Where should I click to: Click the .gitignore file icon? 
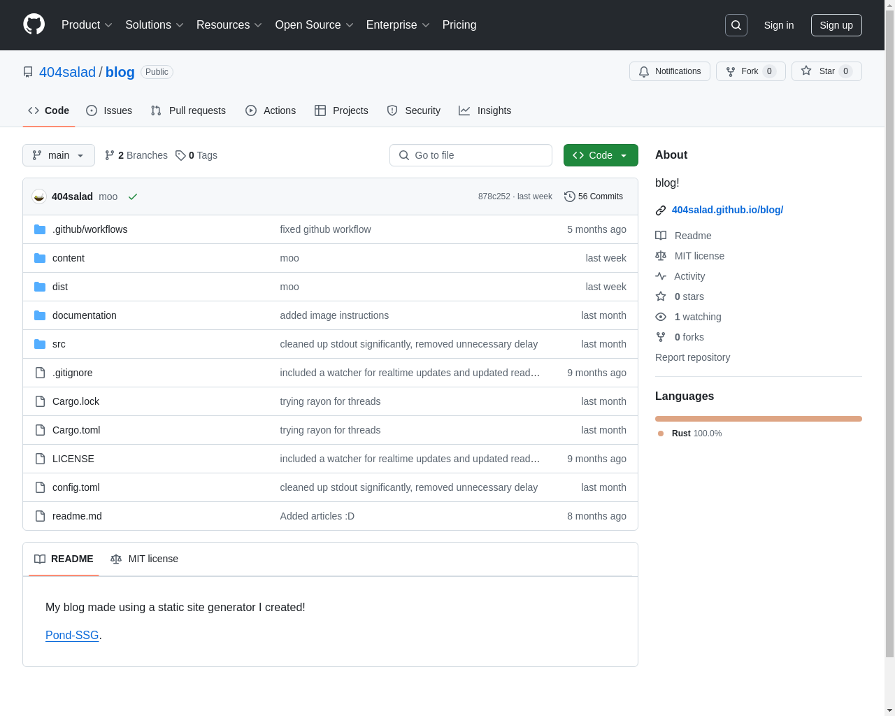point(40,373)
